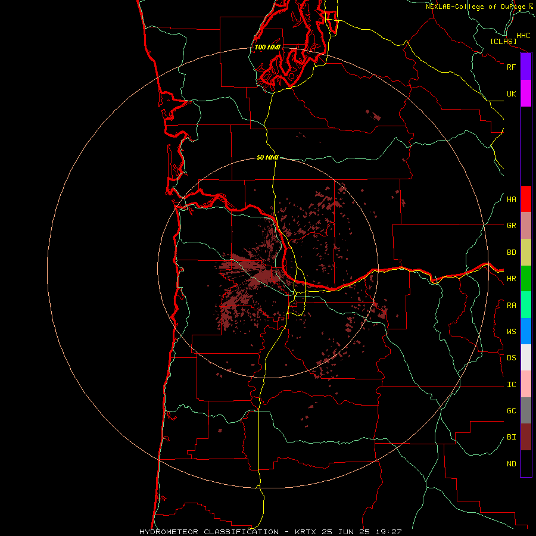Click the WS legend label
Image resolution: width=536 pixels, height=536 pixels.
511,332
